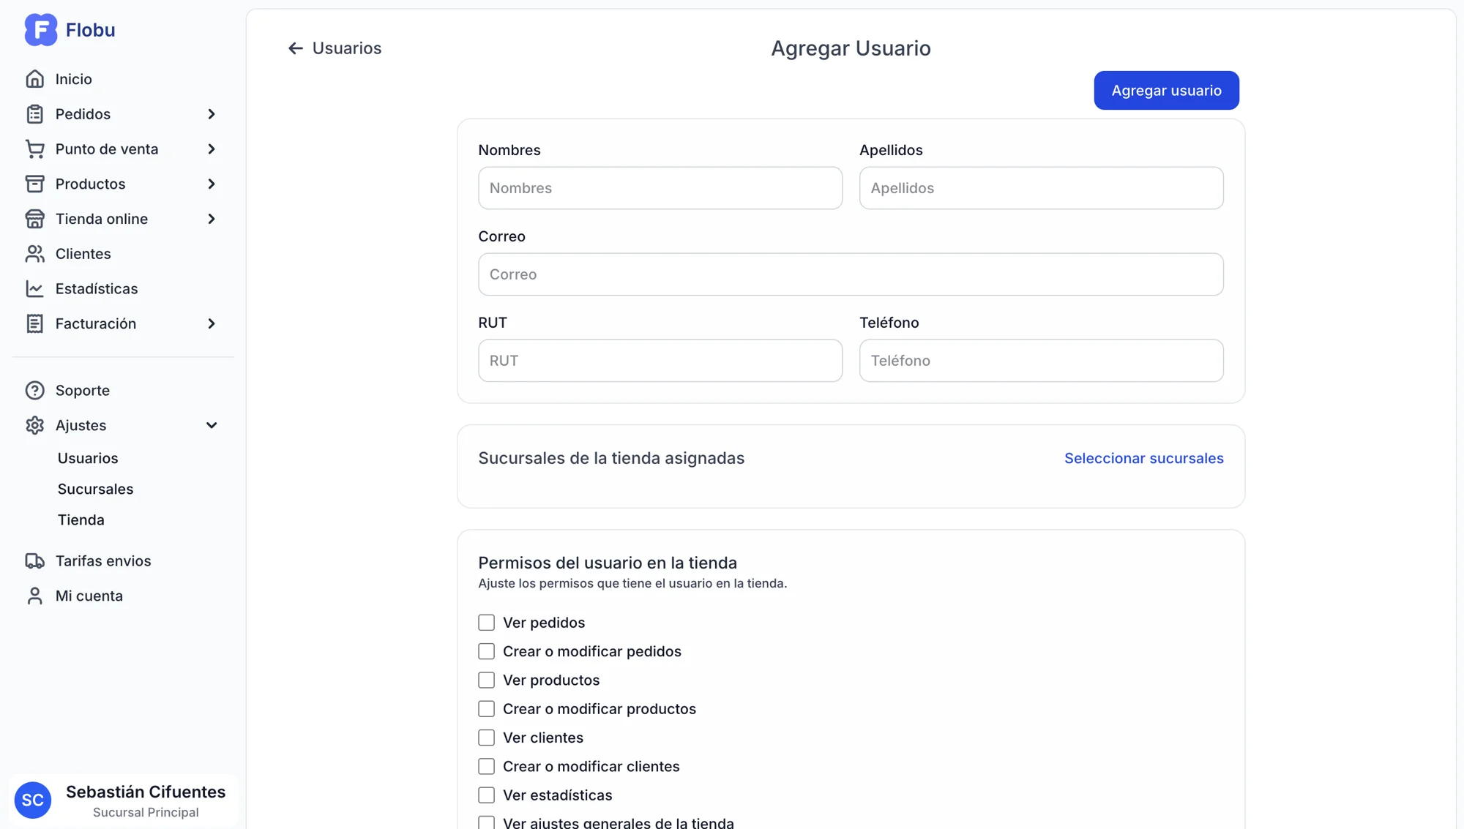Expand the Tienda online chevron
1464x829 pixels.
pos(212,219)
